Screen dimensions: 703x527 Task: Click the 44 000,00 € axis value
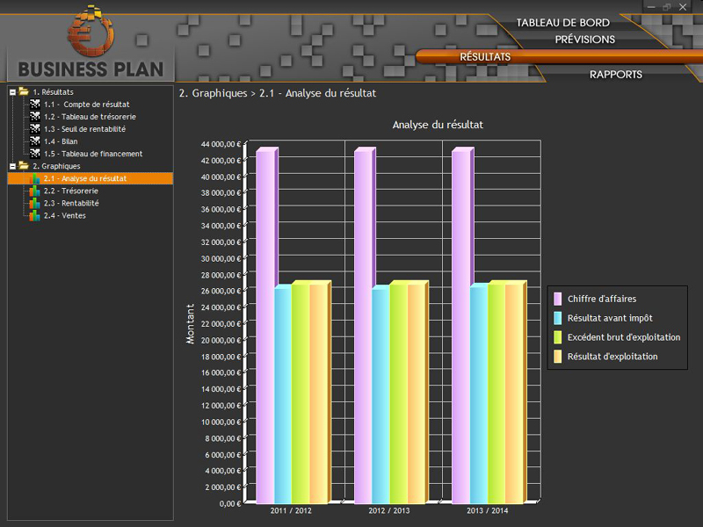tap(221, 144)
